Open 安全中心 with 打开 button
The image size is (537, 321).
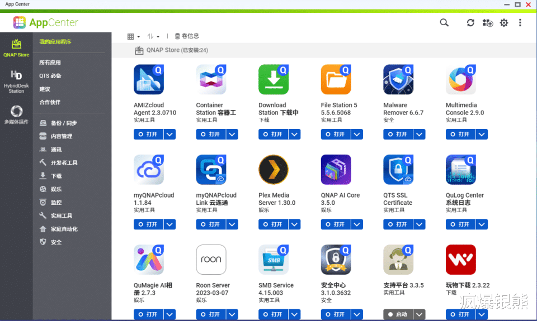tap(336, 314)
